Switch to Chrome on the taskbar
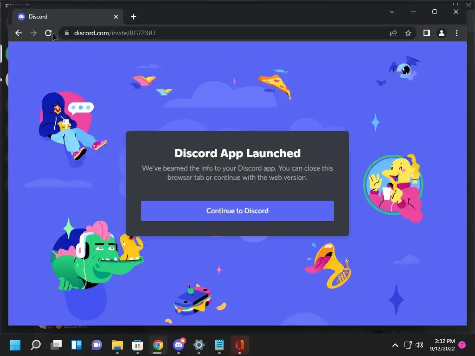The image size is (475, 356). click(158, 344)
